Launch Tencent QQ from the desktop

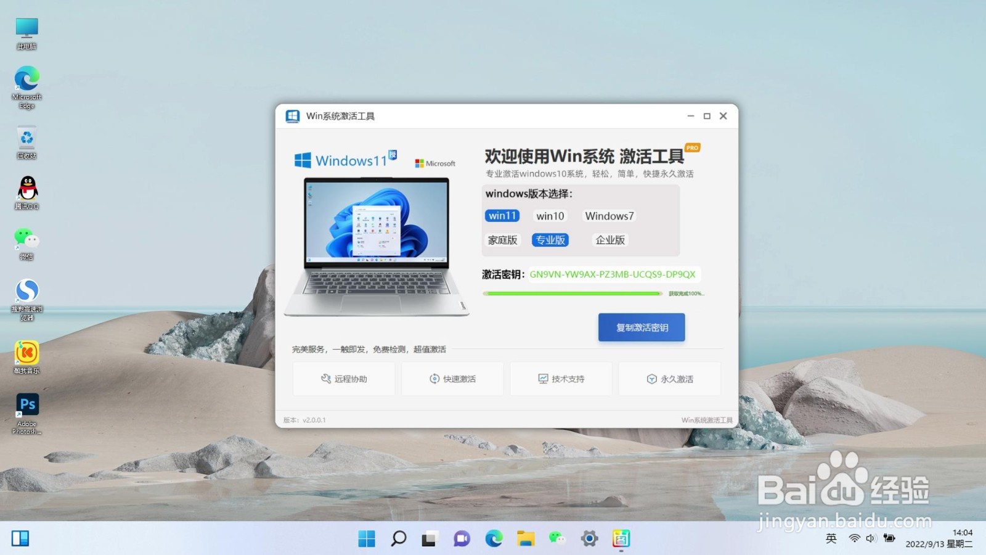(26, 193)
